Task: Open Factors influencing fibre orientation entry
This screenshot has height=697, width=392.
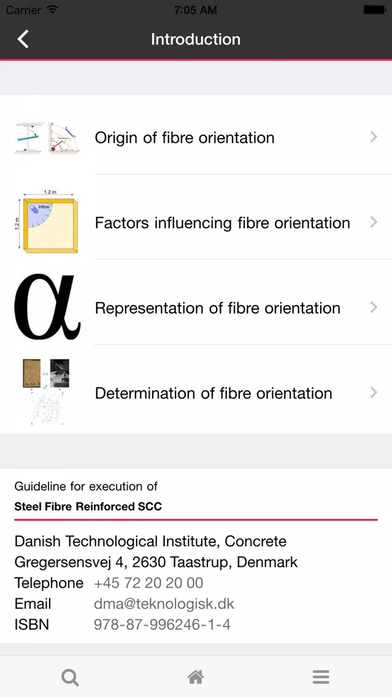Action: pos(196,222)
